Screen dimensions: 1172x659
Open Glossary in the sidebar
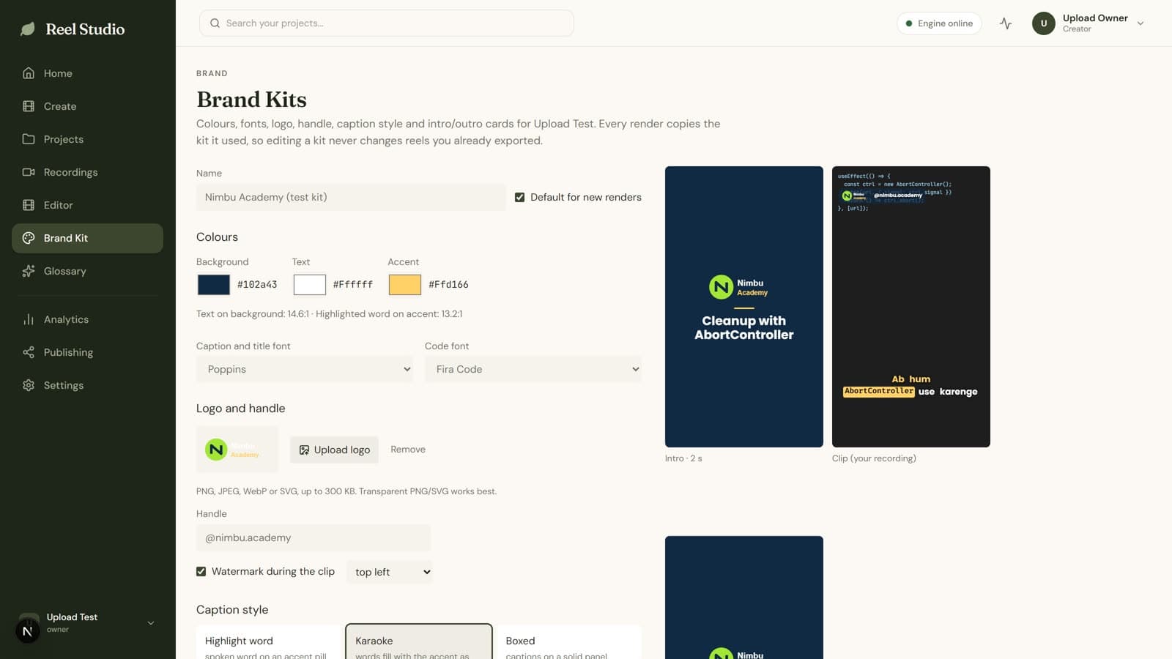87,271
